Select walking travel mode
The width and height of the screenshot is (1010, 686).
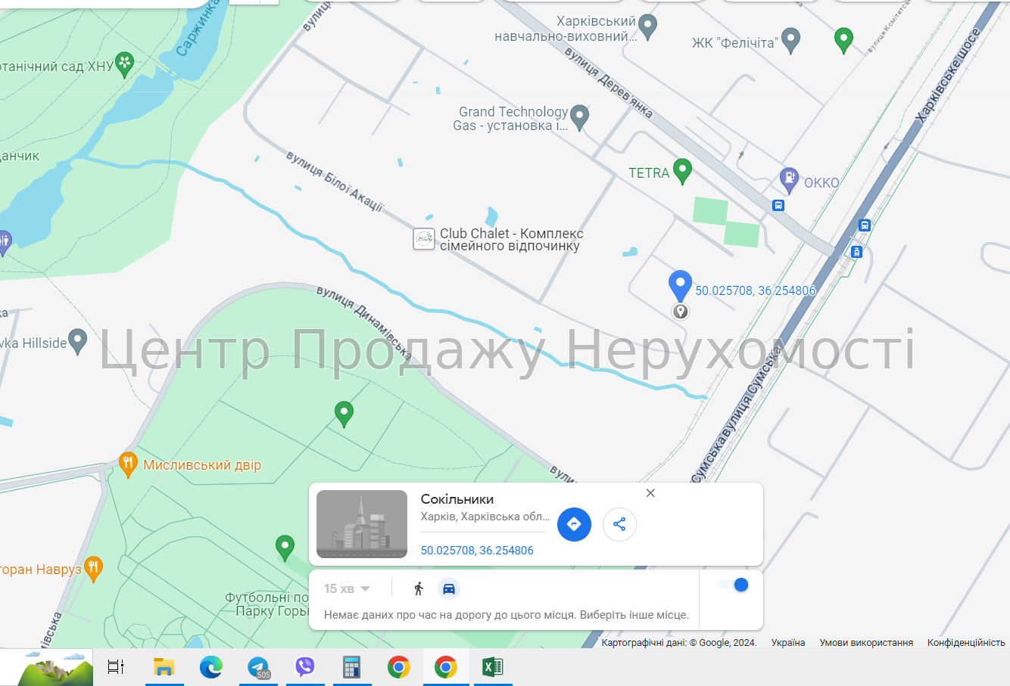click(x=419, y=588)
